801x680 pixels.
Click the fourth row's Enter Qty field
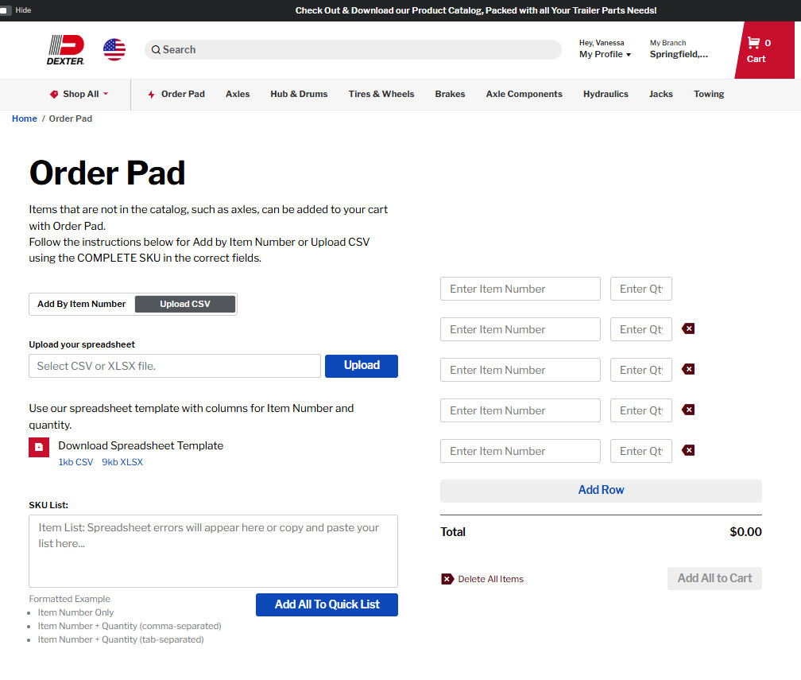tap(641, 410)
